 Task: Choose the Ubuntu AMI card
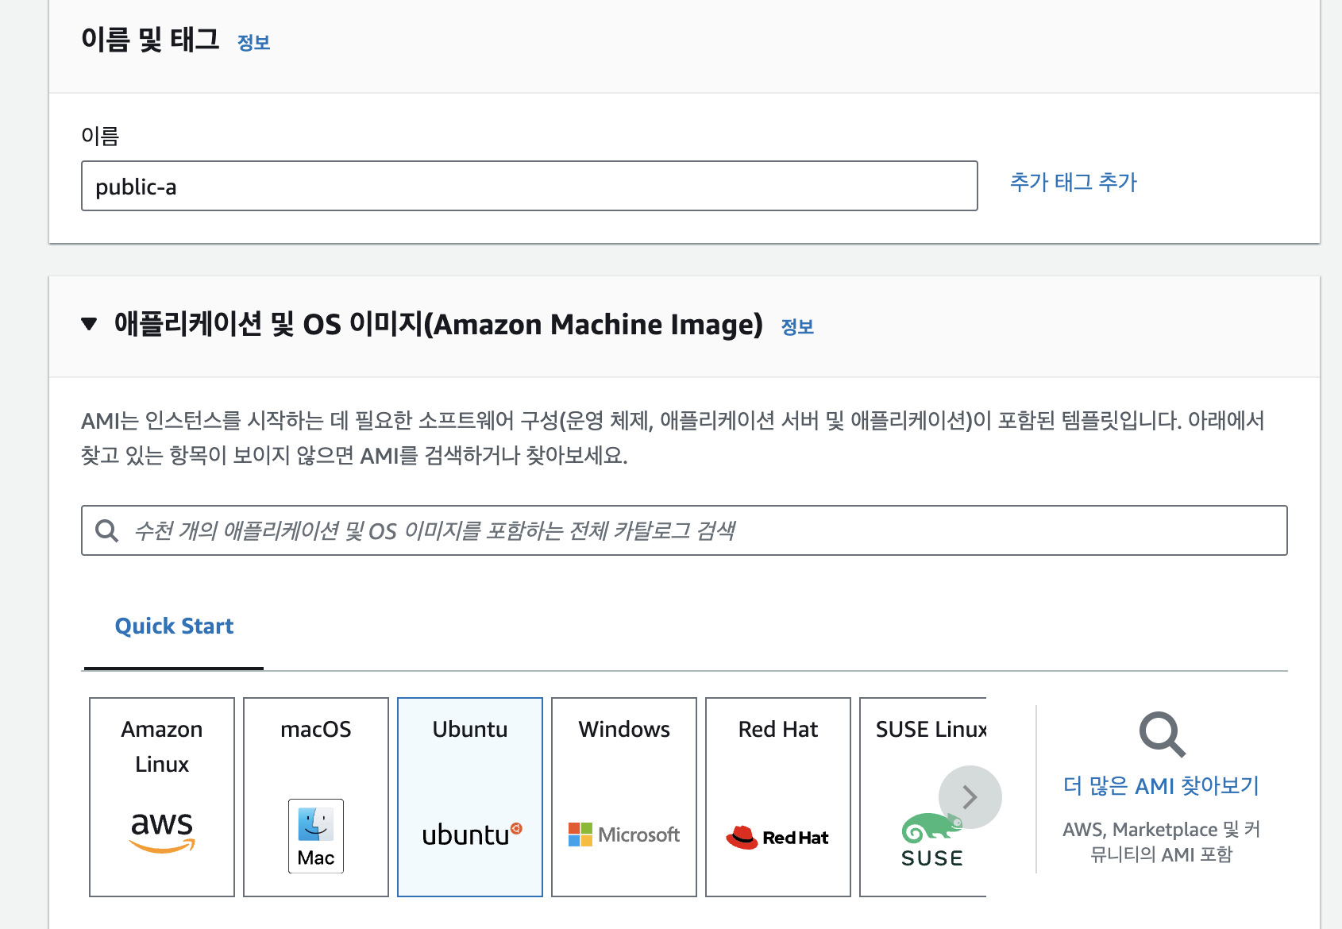(x=470, y=797)
